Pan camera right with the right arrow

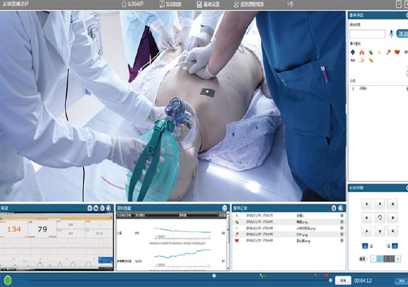(x=393, y=217)
